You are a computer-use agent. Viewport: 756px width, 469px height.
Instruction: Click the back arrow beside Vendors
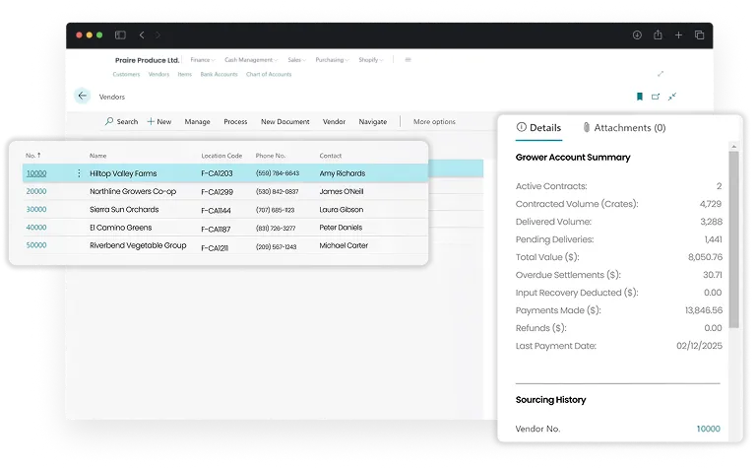click(82, 97)
